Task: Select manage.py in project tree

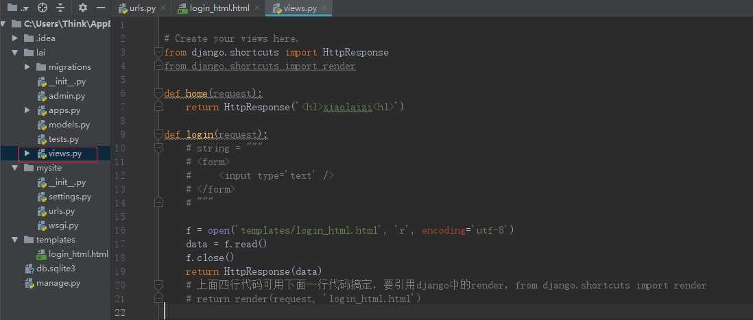Action: tap(58, 282)
